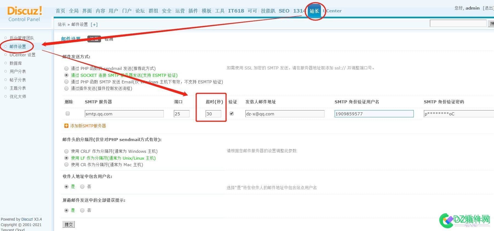The height and width of the screenshot is (231, 494).
Task: Open 数据库 in sidebar
Action: (x=16, y=63)
